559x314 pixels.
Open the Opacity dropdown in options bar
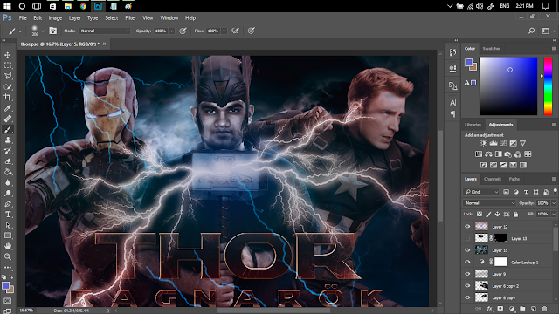tap(171, 31)
